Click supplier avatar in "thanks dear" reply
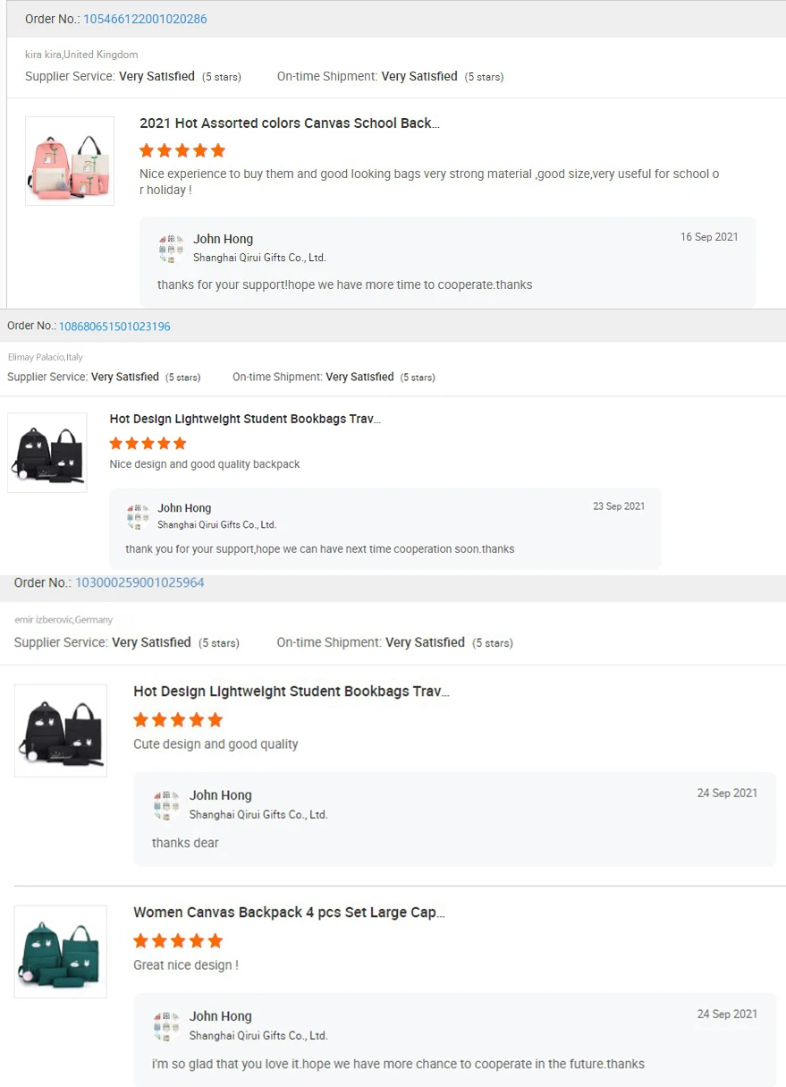Screen dimensions: 786x1087 tap(167, 804)
